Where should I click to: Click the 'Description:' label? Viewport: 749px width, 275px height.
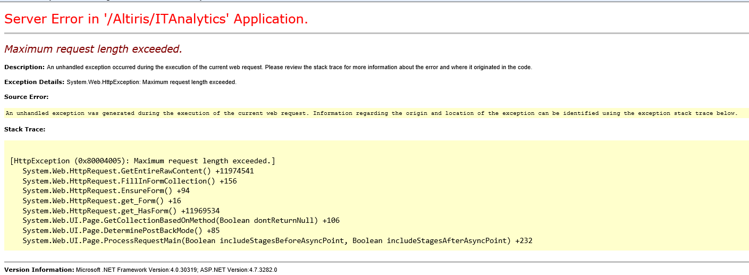[x=24, y=67]
